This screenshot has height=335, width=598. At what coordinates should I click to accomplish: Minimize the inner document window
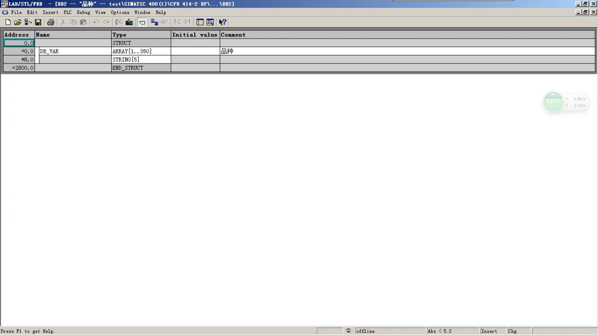pos(579,13)
